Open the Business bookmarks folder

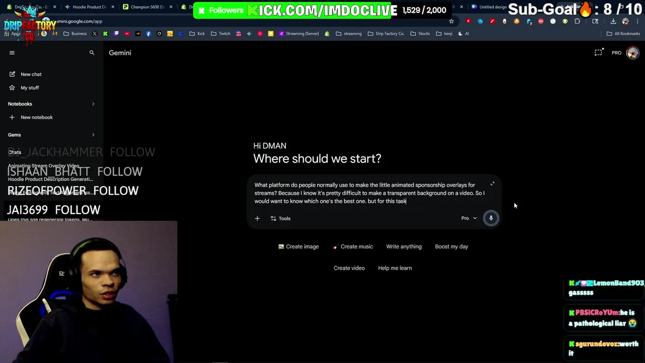[x=75, y=34]
